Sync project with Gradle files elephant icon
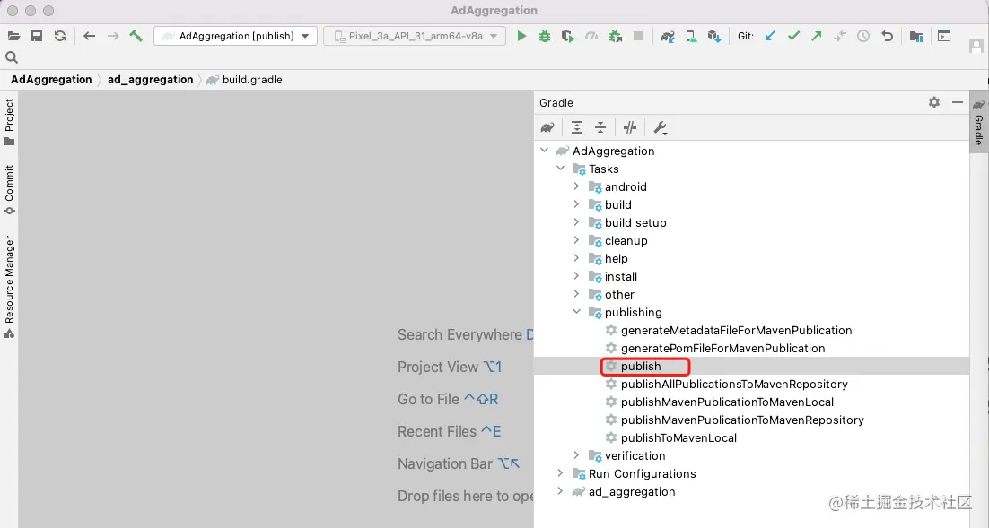The width and height of the screenshot is (989, 528). pos(668,36)
